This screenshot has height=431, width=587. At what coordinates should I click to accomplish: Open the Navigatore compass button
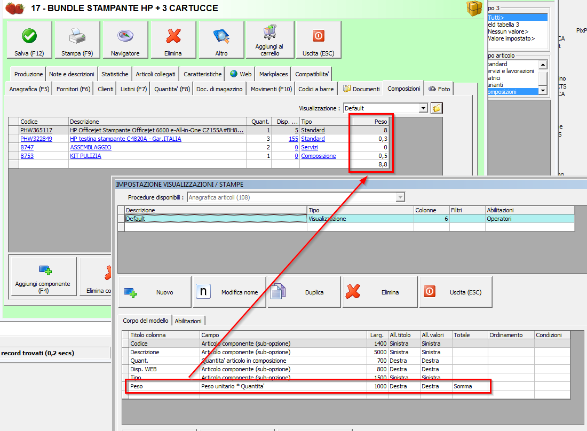[125, 39]
